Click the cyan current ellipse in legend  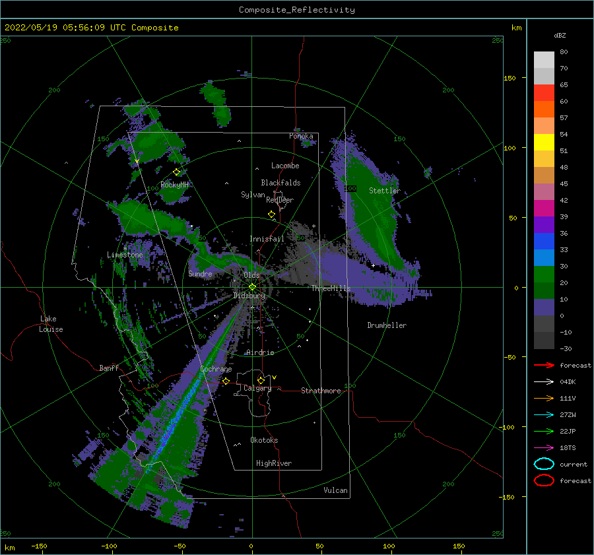(x=544, y=464)
